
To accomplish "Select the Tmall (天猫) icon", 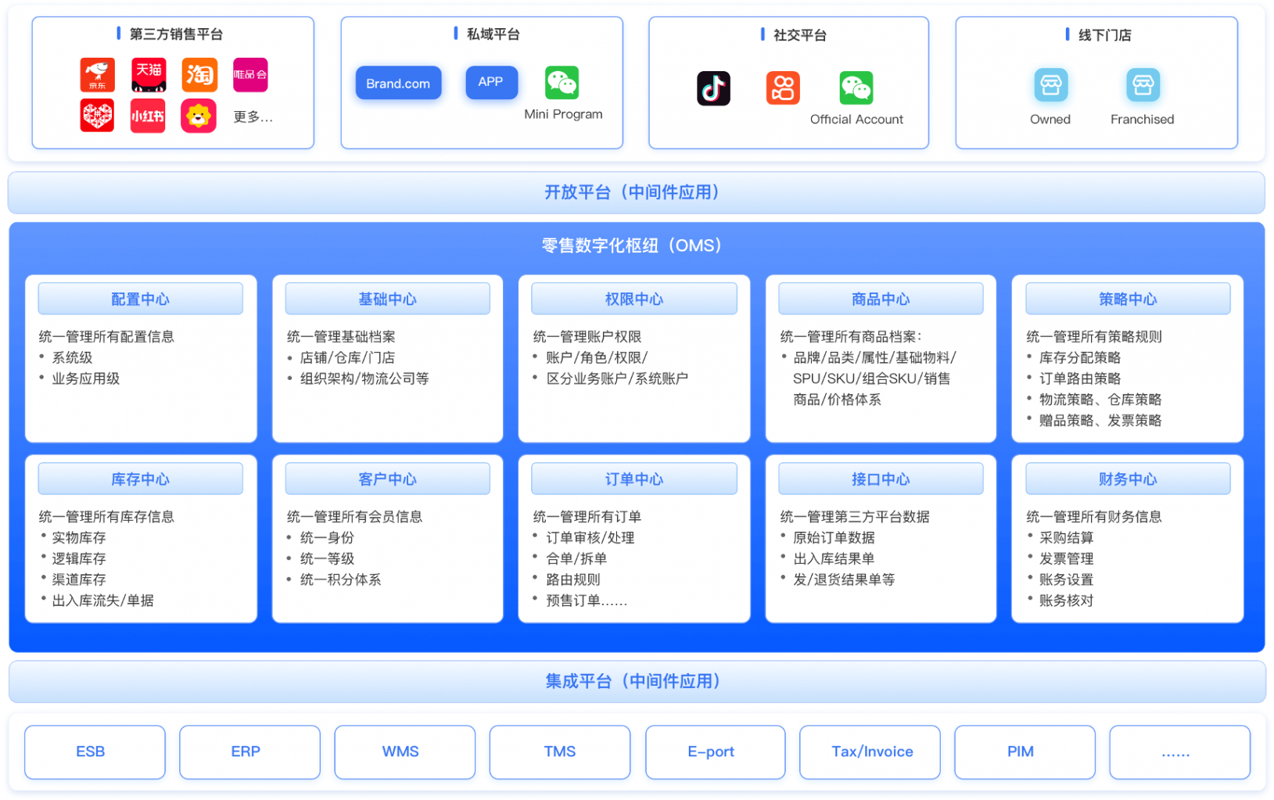I will [x=149, y=75].
